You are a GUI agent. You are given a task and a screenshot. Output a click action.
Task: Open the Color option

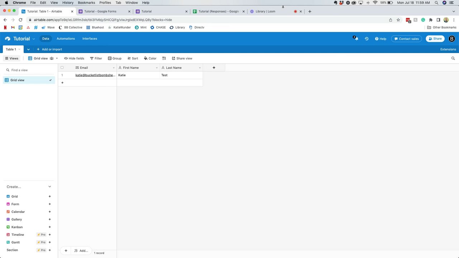150,58
